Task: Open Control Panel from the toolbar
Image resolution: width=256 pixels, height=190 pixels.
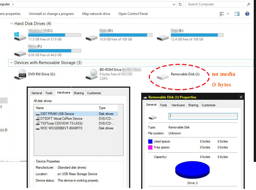Action: 133,14
